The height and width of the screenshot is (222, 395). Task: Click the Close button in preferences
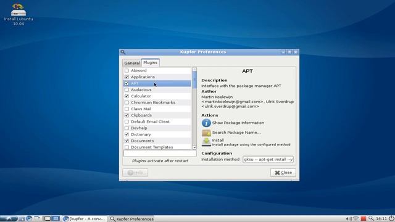[x=283, y=173]
